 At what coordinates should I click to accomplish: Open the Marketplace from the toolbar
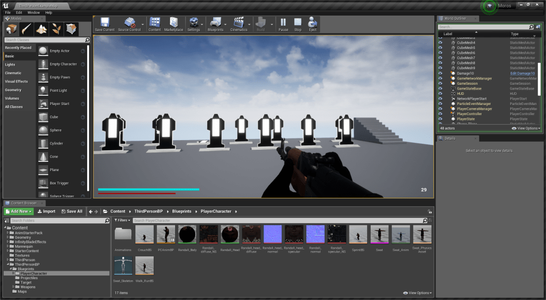point(173,22)
